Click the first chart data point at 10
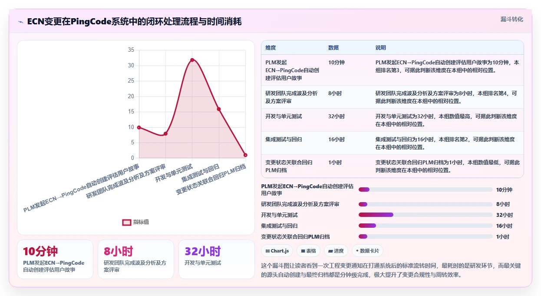 coord(139,127)
